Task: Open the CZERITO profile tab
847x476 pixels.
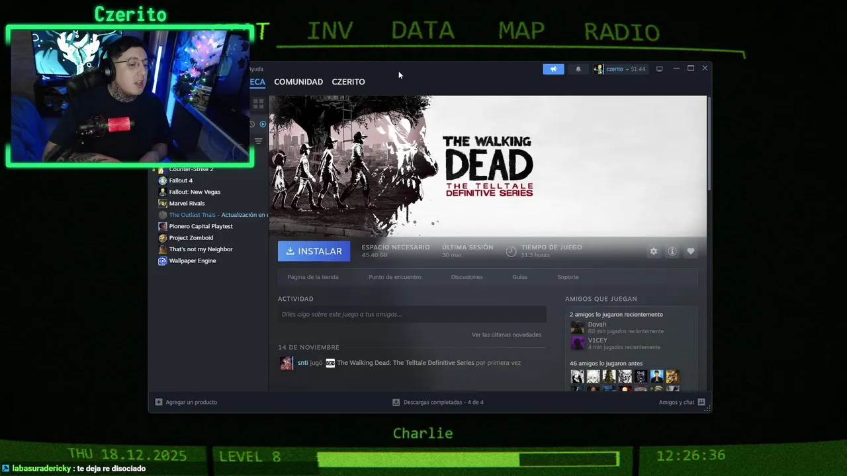Action: (x=348, y=82)
